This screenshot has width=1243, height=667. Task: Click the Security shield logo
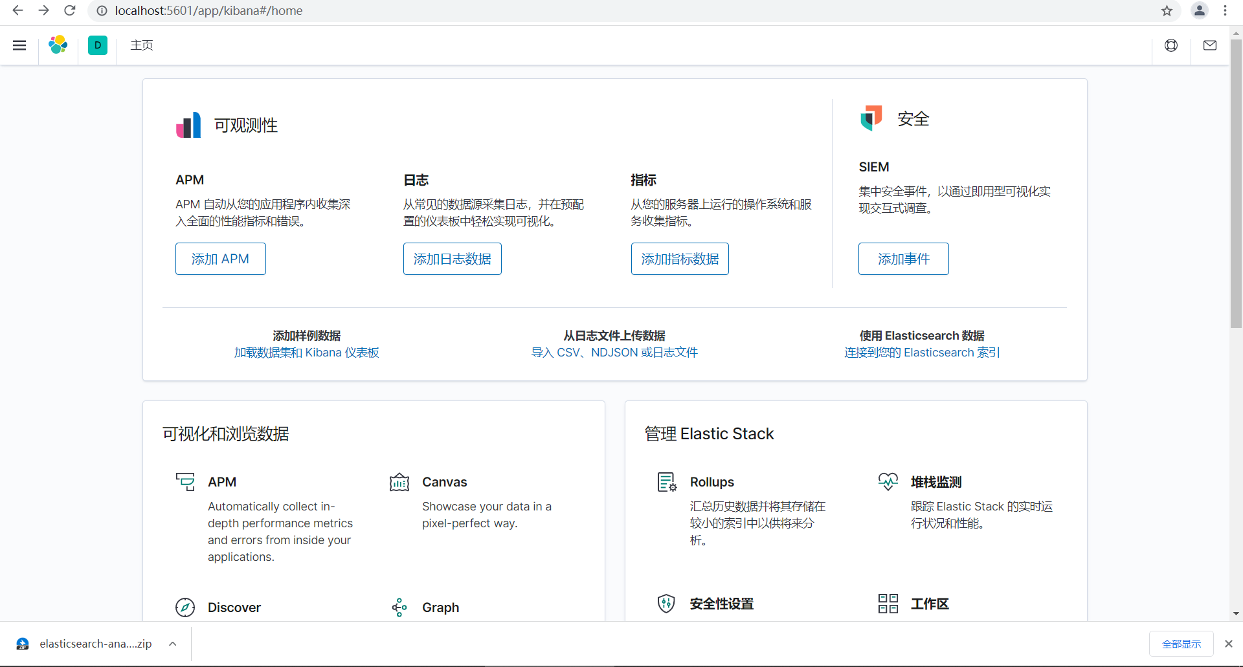[871, 118]
